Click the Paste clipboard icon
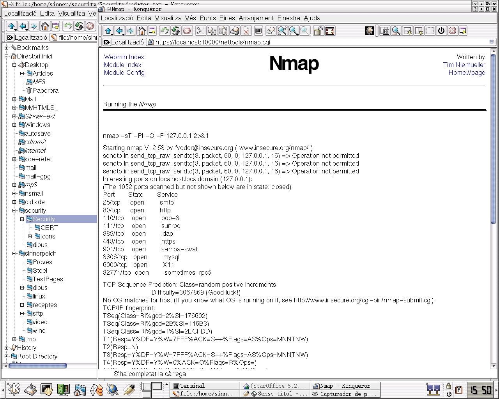 pos(223,31)
